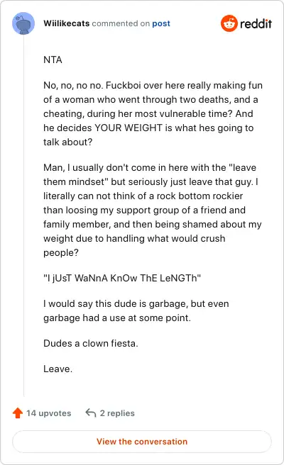Click paragraph "I would say this dude"
Image resolution: width=284 pixels, height=465 pixels.
(136, 310)
